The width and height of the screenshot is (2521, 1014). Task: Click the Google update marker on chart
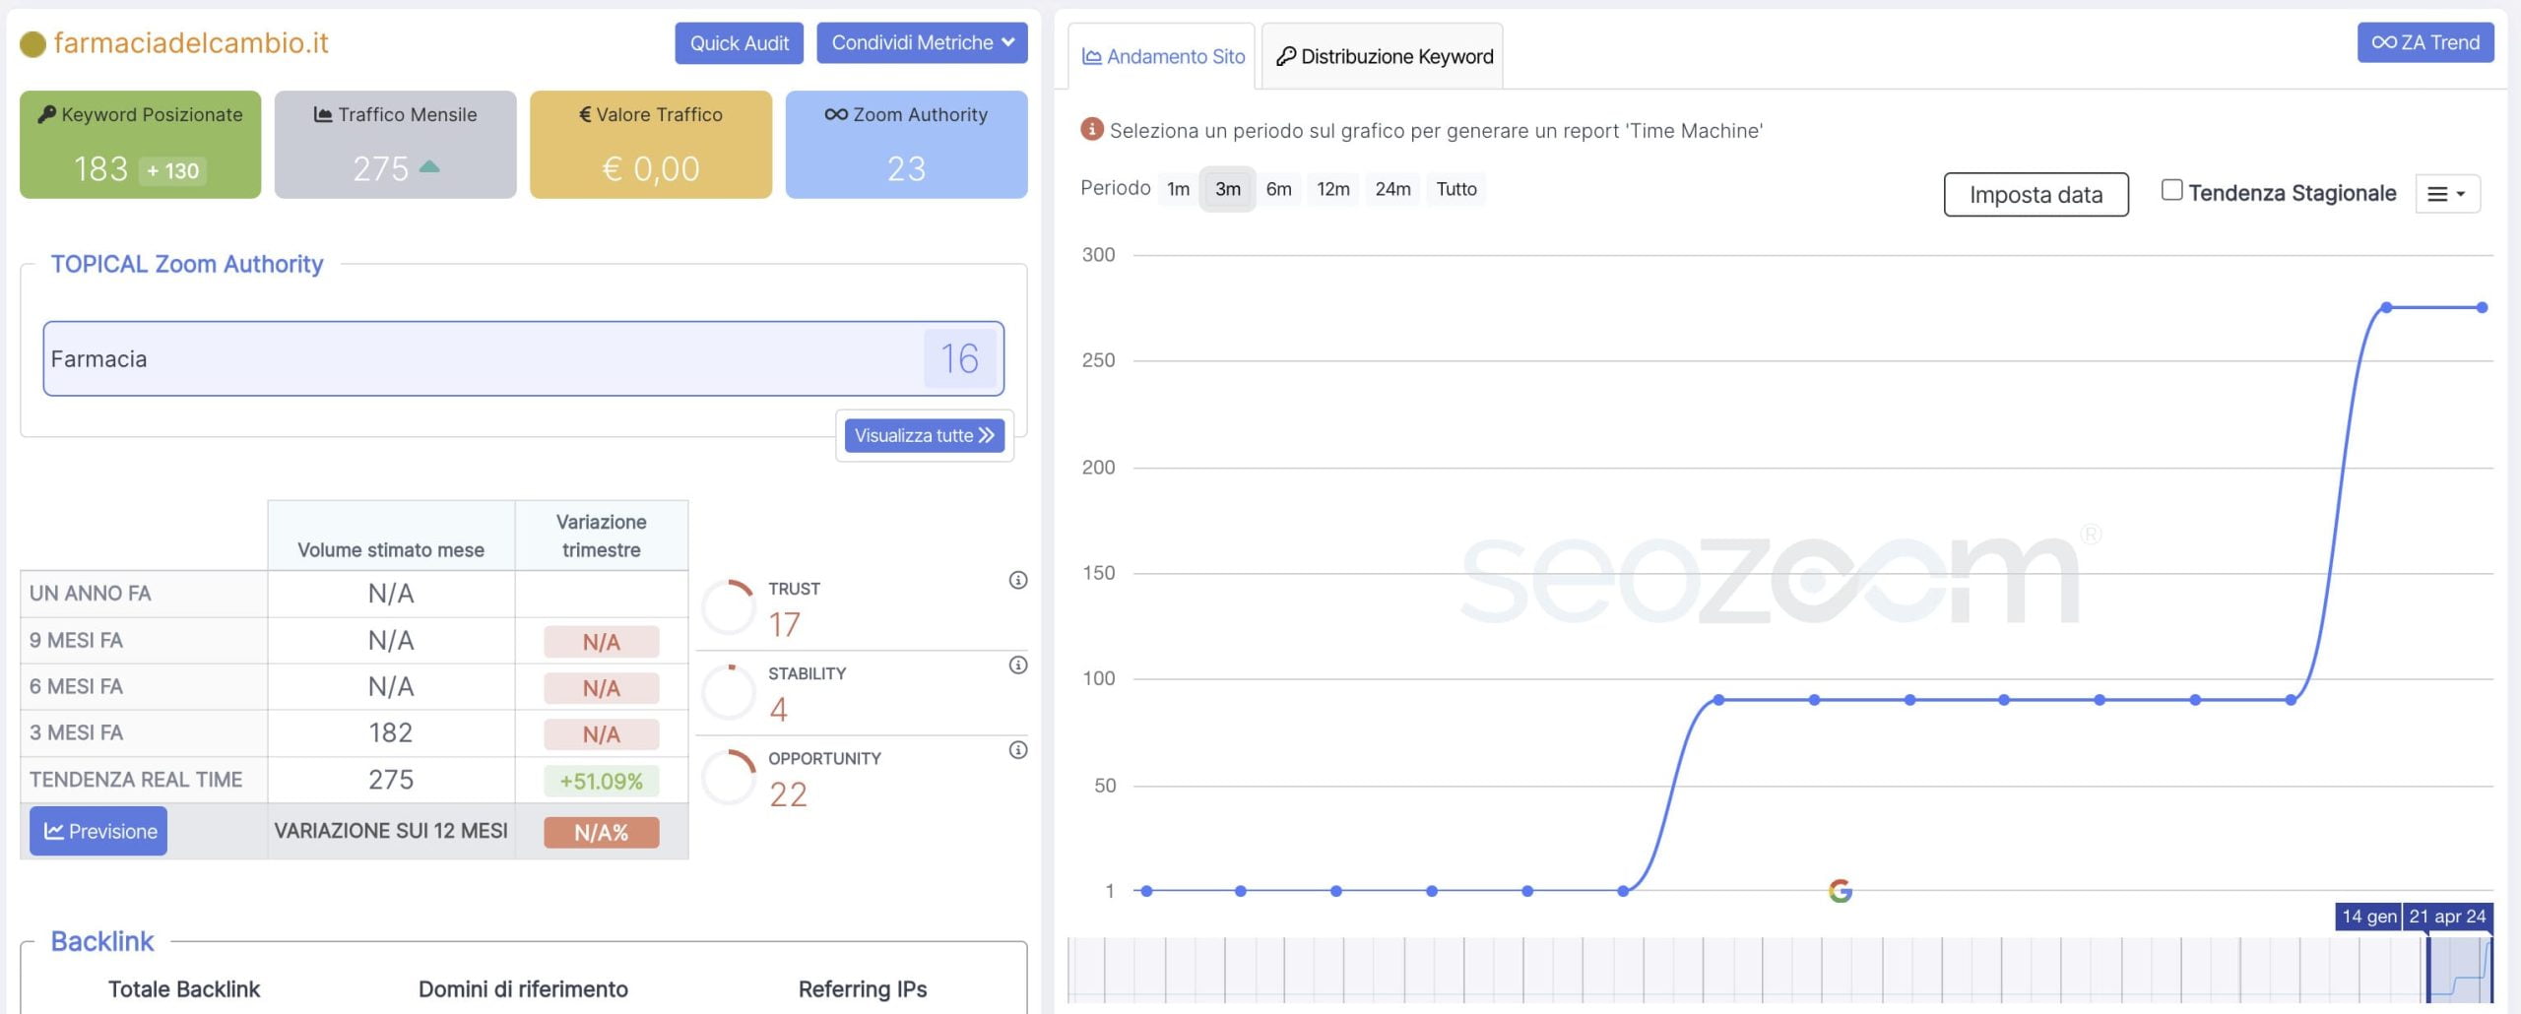1840,890
